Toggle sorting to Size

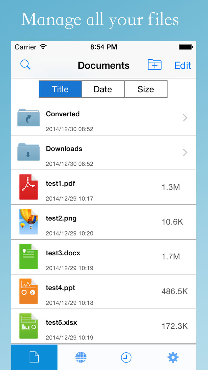[146, 89]
